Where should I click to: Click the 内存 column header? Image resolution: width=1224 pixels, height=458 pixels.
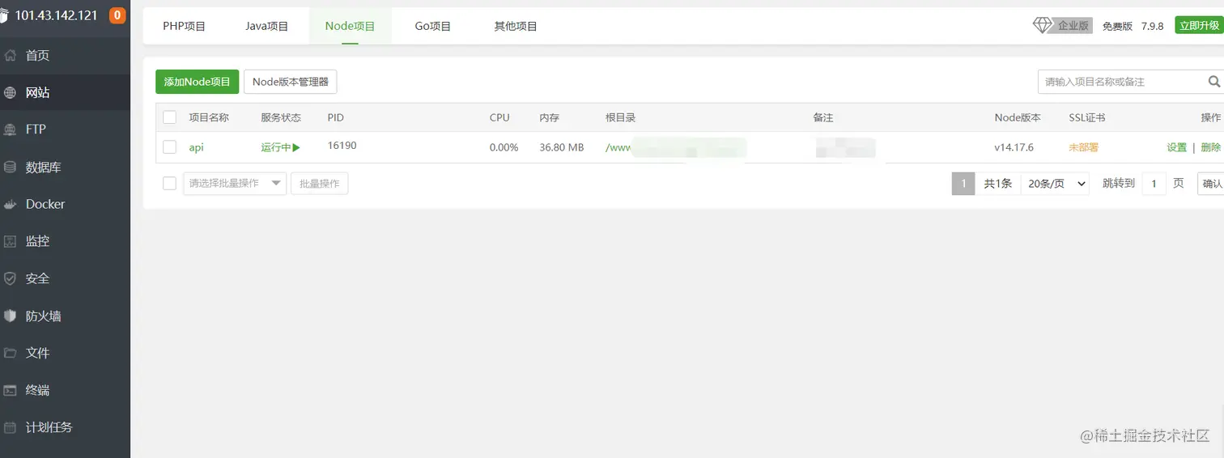pyautogui.click(x=550, y=117)
